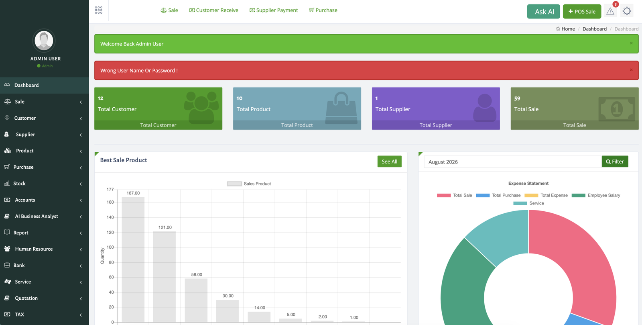Open Supplier Payment in top navigation
This screenshot has height=325, width=642.
pyautogui.click(x=274, y=10)
